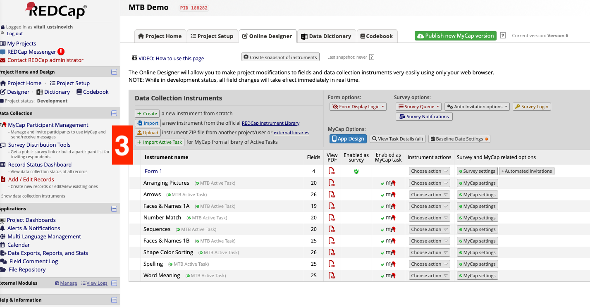Screen dimensions: 590x307
Task: Open Choose action dropdown for Spelling
Action: pyautogui.click(x=430, y=264)
